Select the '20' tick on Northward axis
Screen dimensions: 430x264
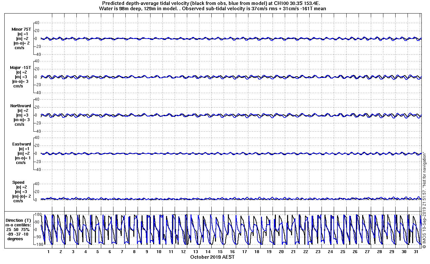pos(37,107)
